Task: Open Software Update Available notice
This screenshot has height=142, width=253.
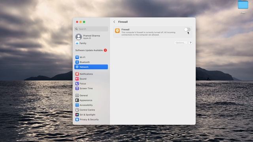Action: [91, 50]
